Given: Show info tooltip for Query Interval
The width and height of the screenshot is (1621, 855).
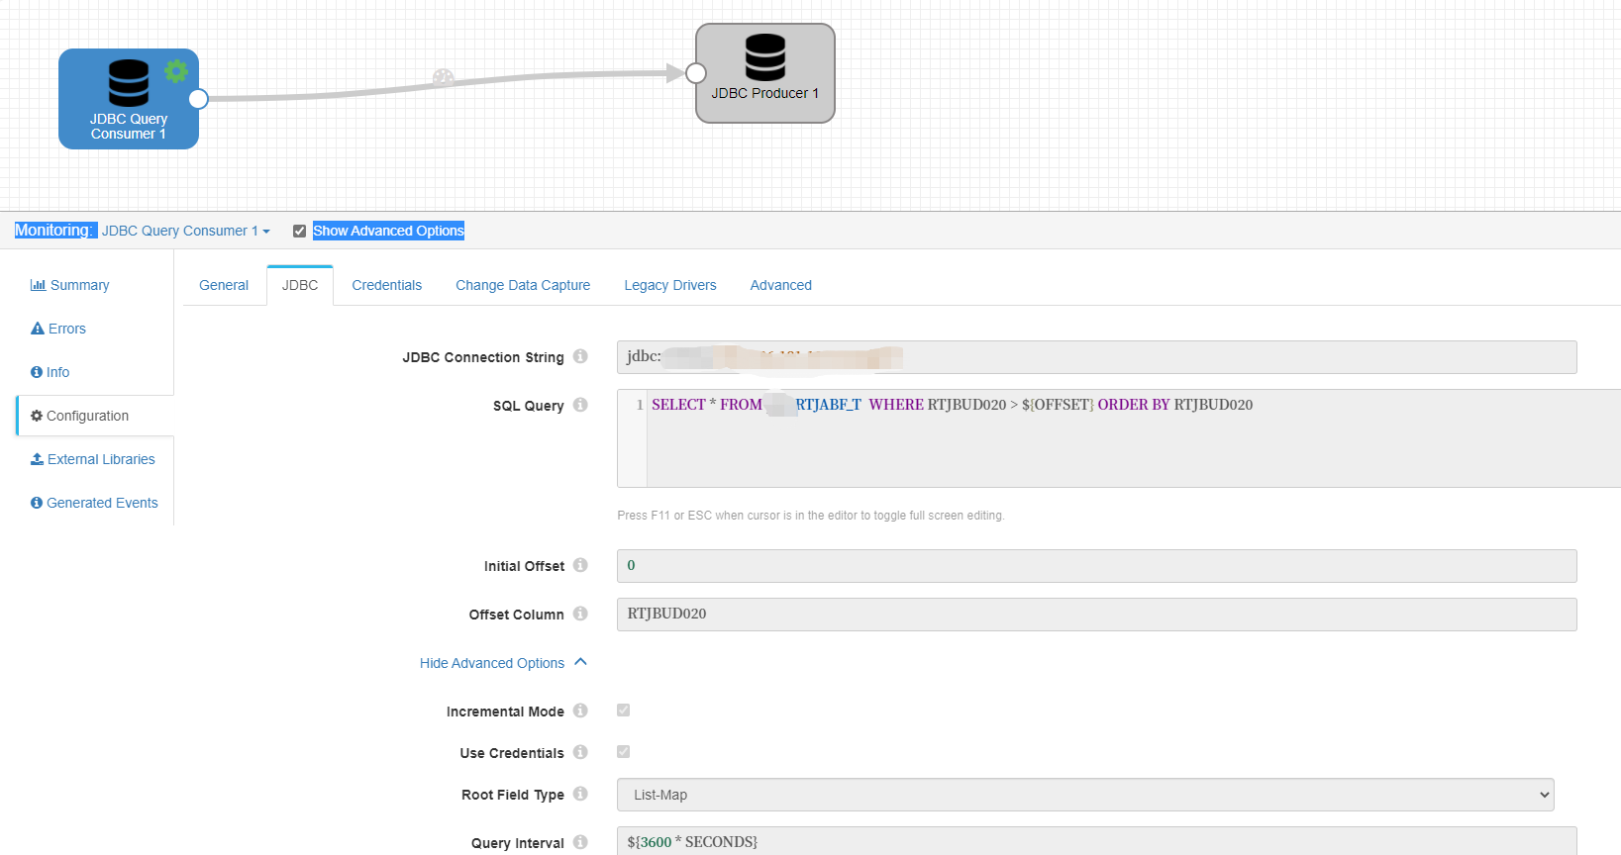Looking at the screenshot, I should click(580, 842).
